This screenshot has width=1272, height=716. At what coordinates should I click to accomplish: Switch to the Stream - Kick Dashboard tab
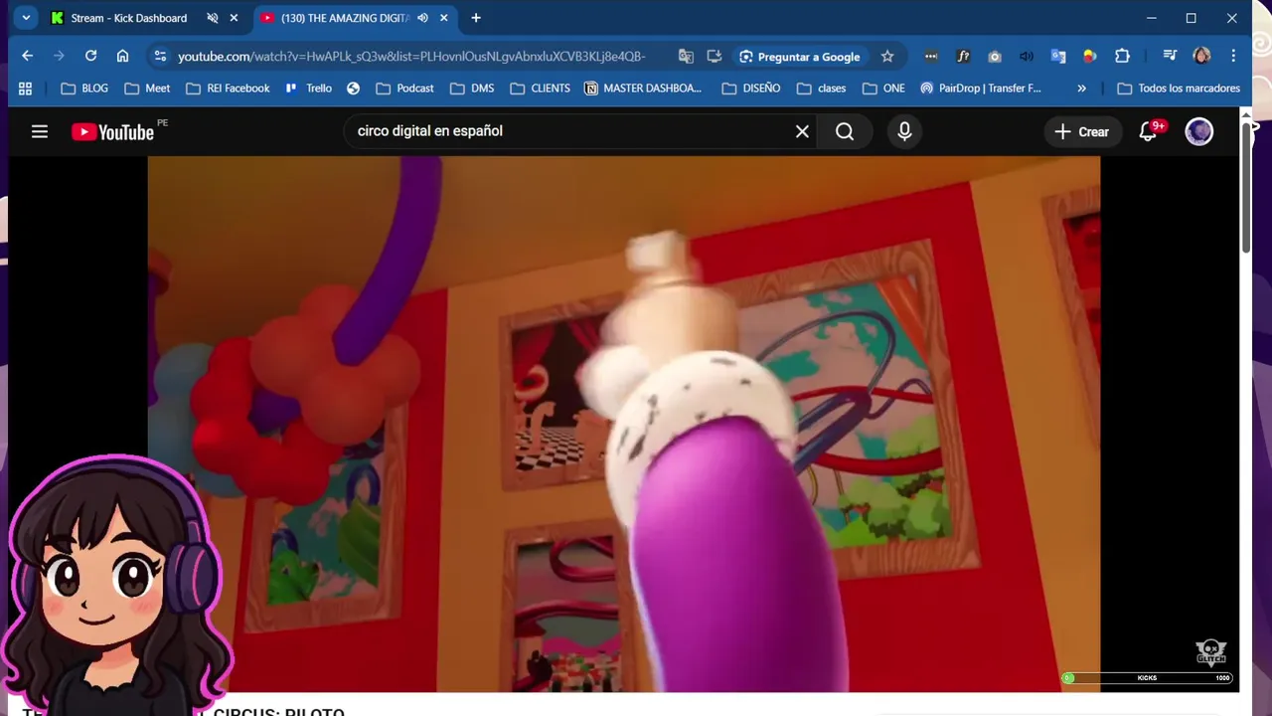click(128, 18)
